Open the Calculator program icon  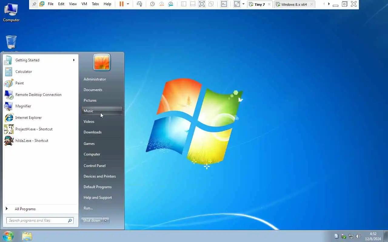pos(8,72)
